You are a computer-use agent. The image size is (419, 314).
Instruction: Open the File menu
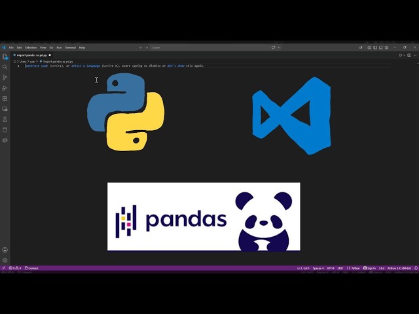tap(11, 48)
